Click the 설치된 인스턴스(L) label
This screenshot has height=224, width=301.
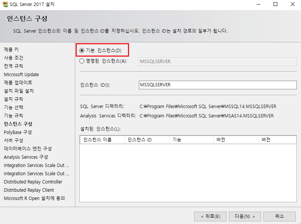coord(100,129)
